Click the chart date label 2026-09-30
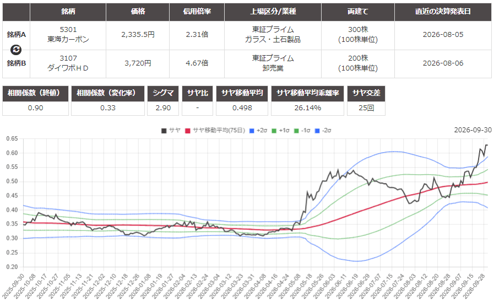 pos(473,130)
